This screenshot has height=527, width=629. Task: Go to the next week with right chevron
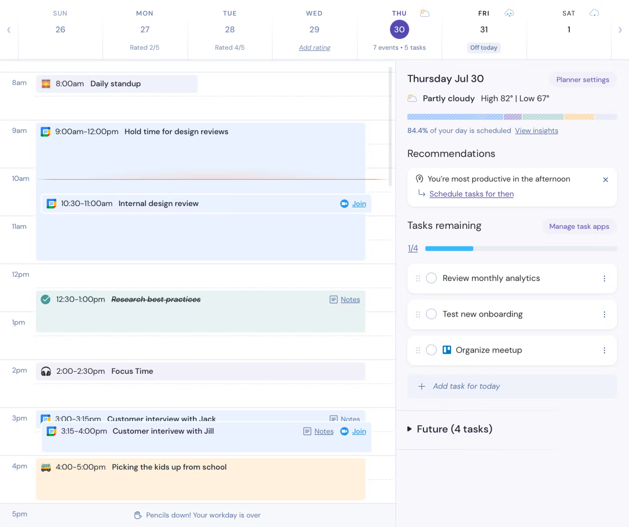620,30
